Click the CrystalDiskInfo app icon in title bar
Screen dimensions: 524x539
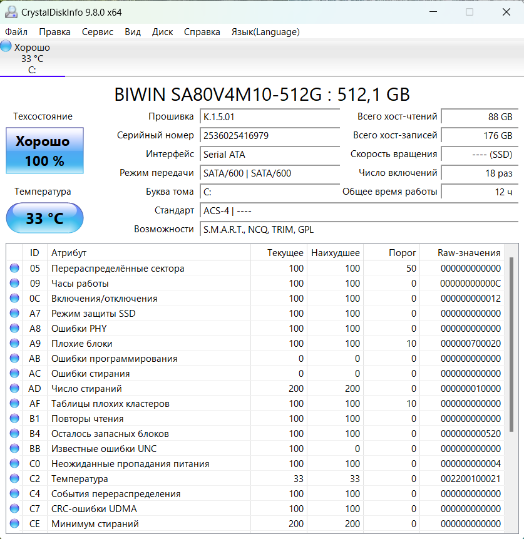[x=11, y=13]
